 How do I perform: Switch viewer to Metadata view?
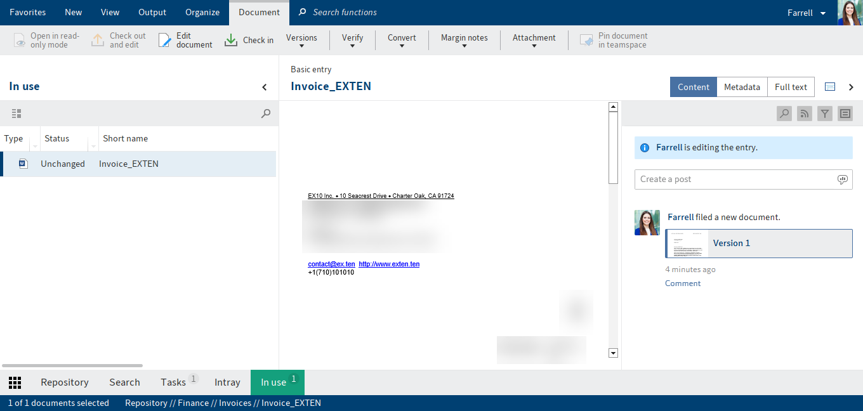point(742,87)
